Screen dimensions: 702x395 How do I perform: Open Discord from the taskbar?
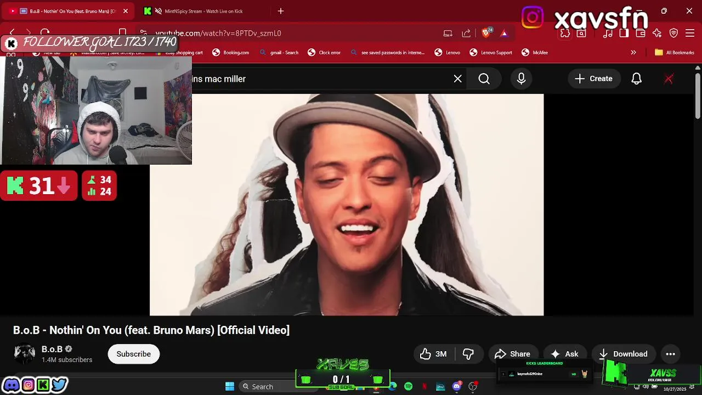click(x=456, y=387)
